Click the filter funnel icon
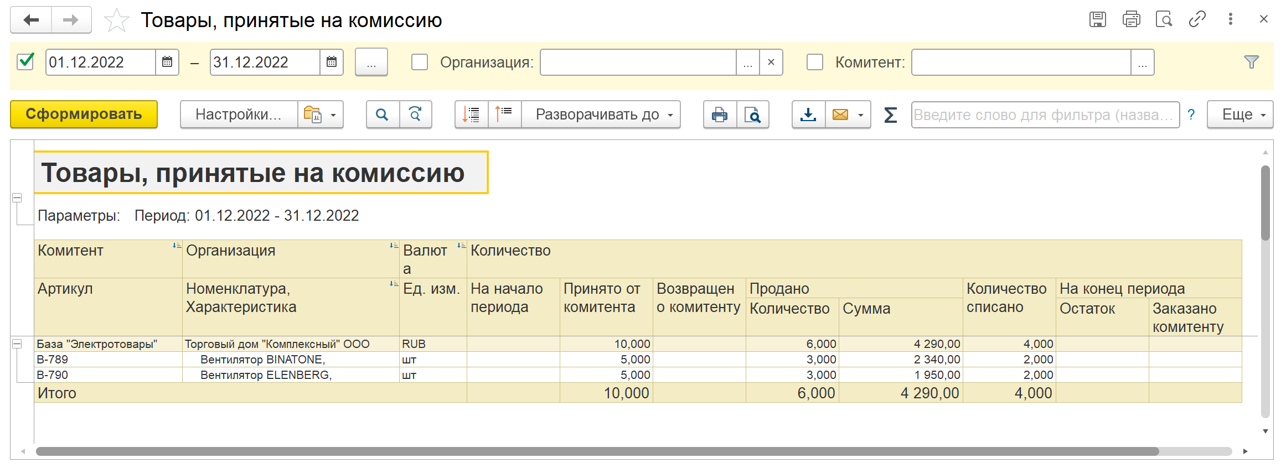The image size is (1286, 468). pos(1251,62)
